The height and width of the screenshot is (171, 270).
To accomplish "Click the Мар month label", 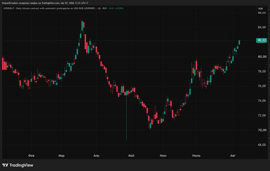I will point(62,156).
